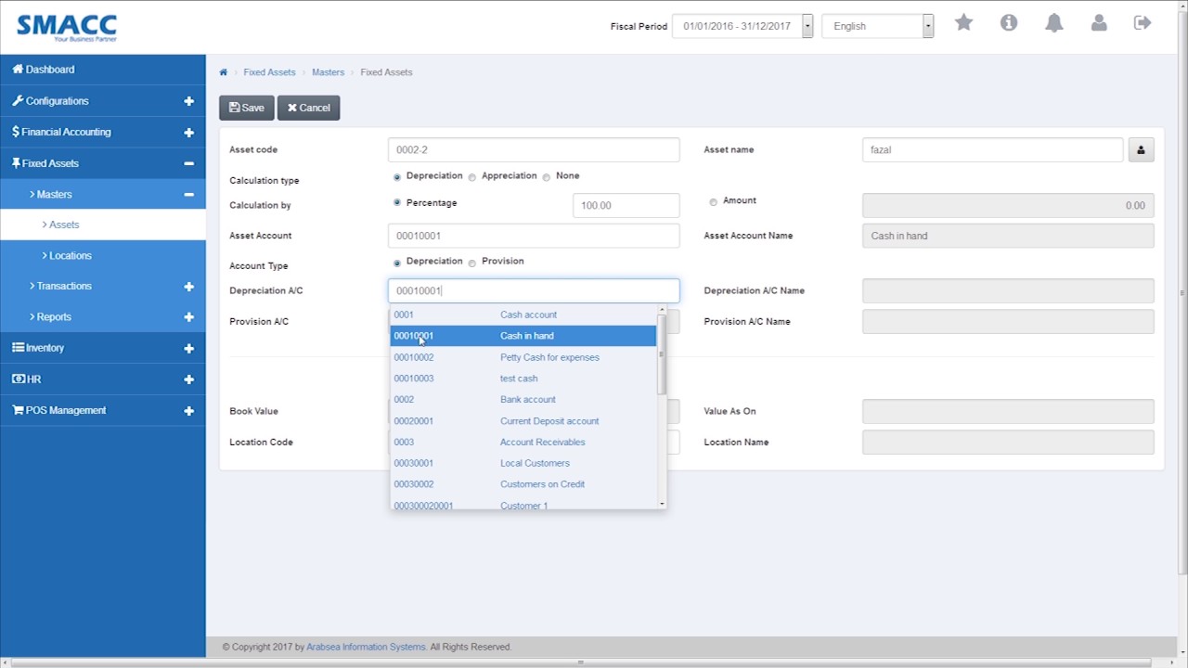Click the Asset name field
The height and width of the screenshot is (668, 1188).
992,149
